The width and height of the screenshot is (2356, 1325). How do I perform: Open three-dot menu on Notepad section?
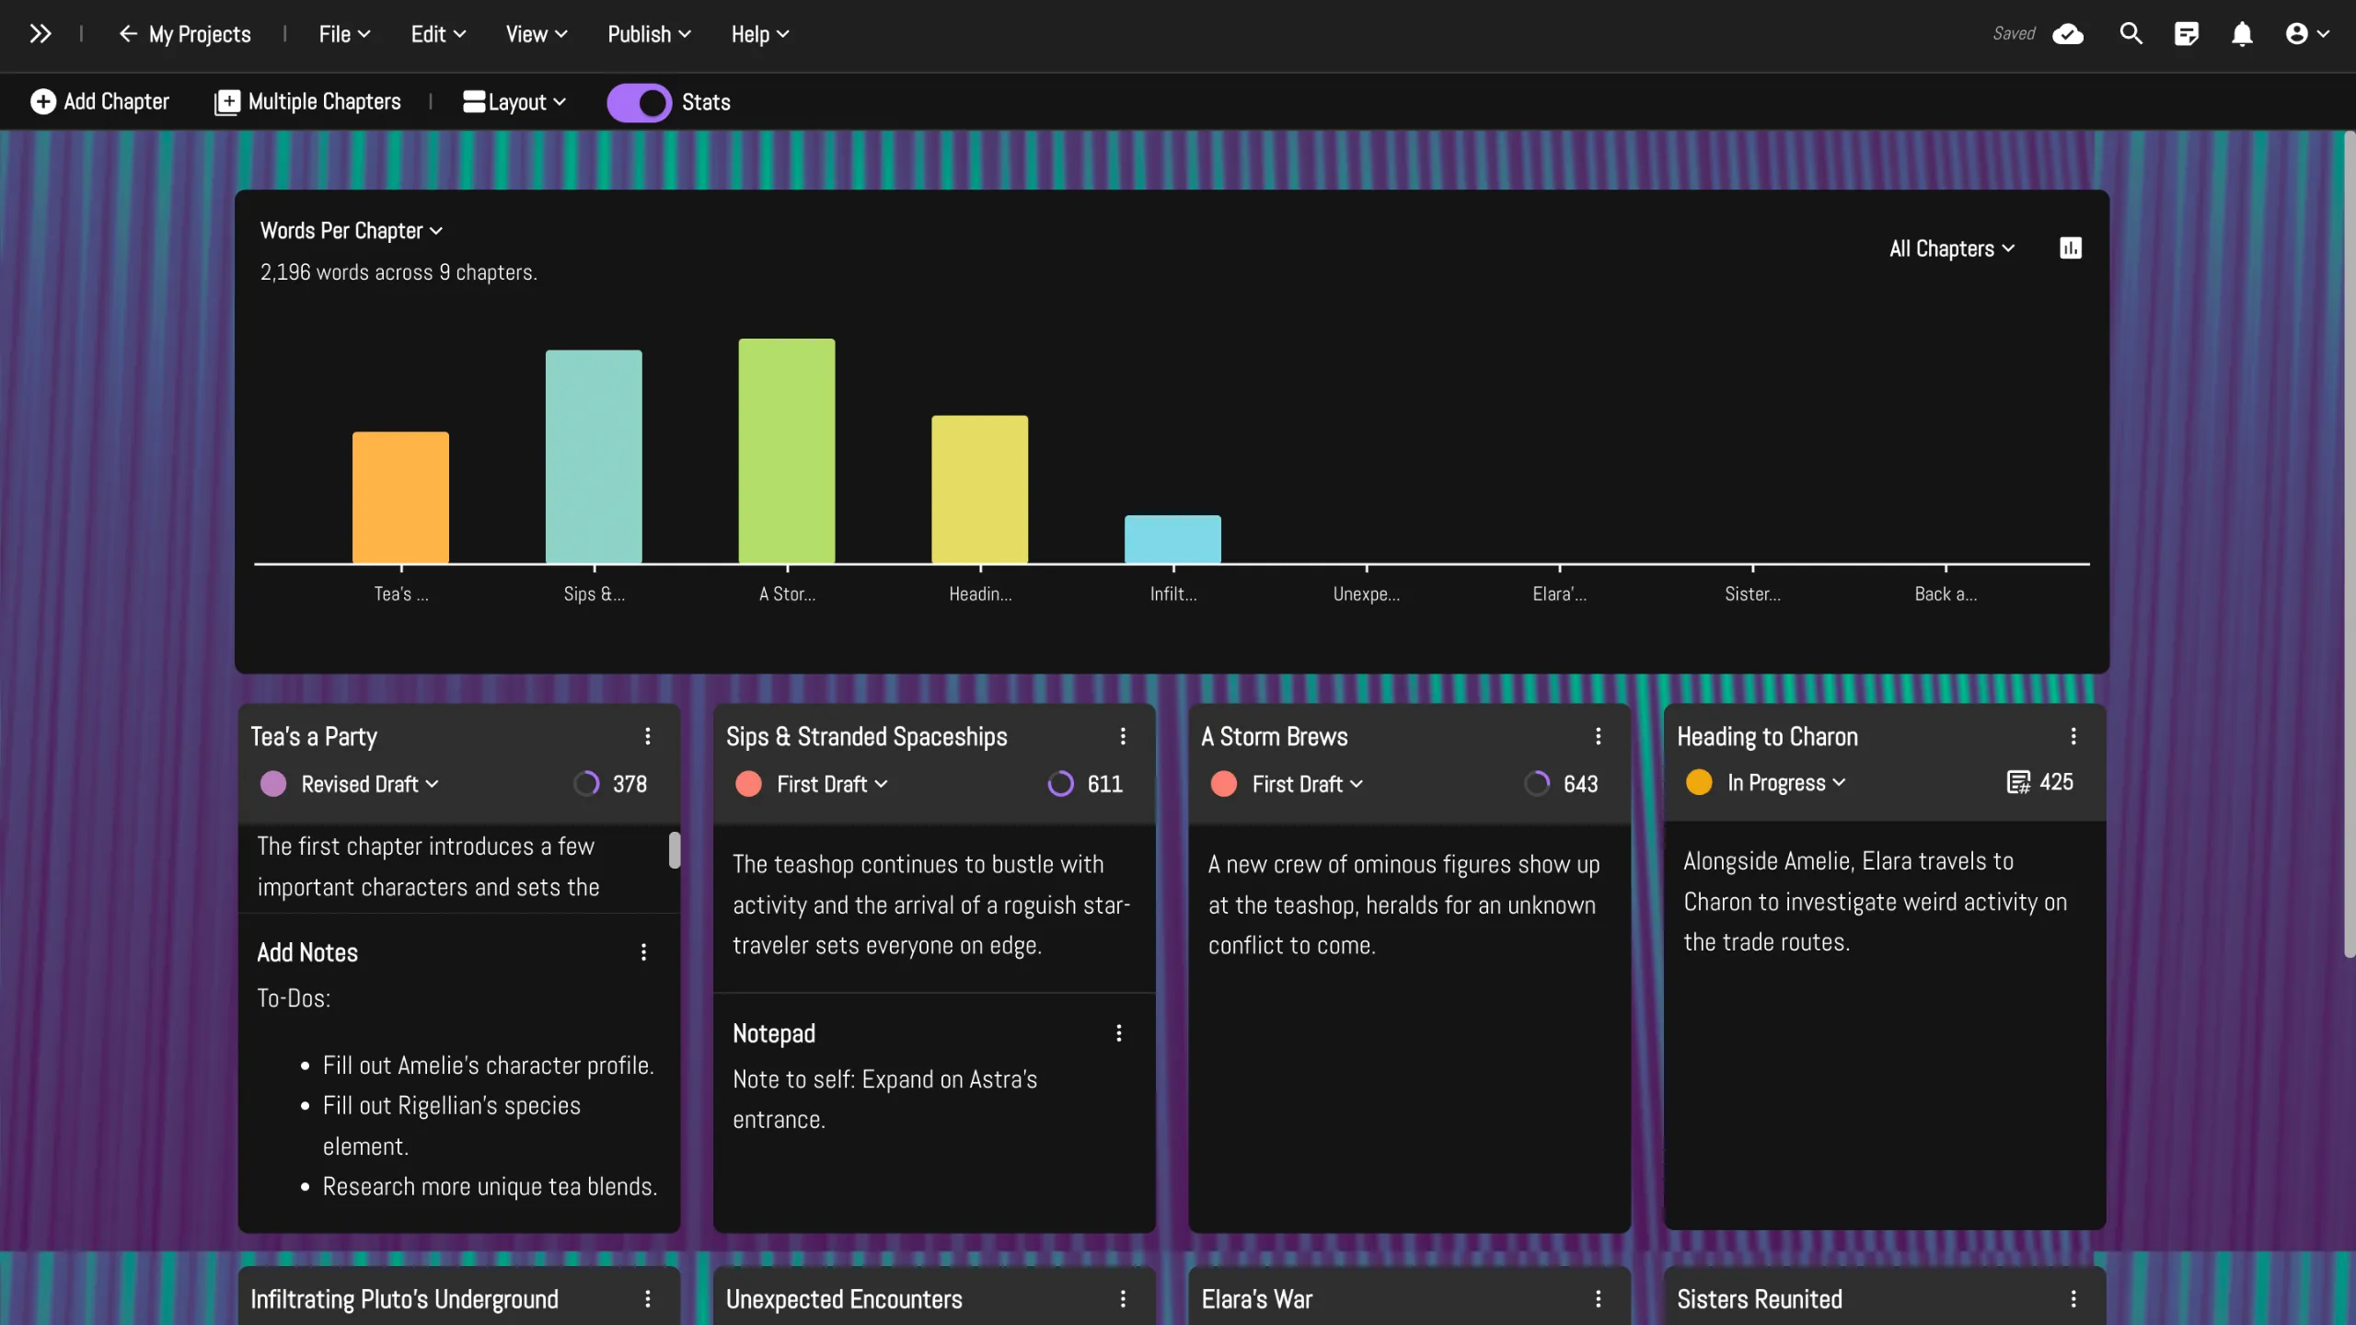coord(1119,1033)
